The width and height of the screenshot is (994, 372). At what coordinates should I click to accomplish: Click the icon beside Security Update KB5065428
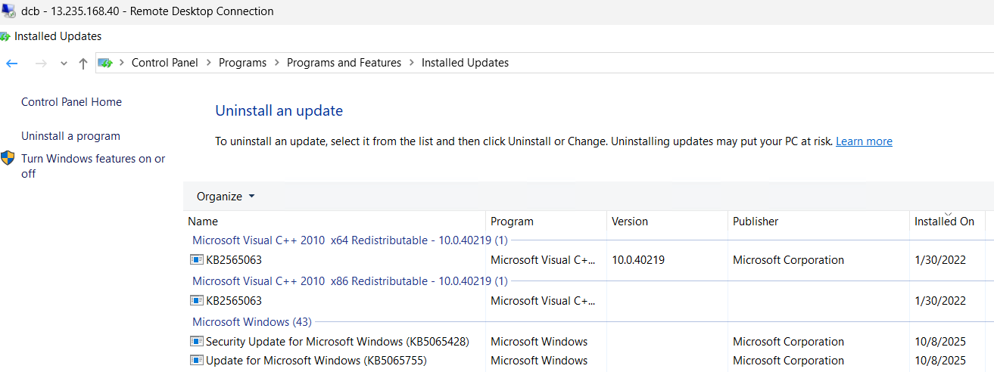pos(197,342)
